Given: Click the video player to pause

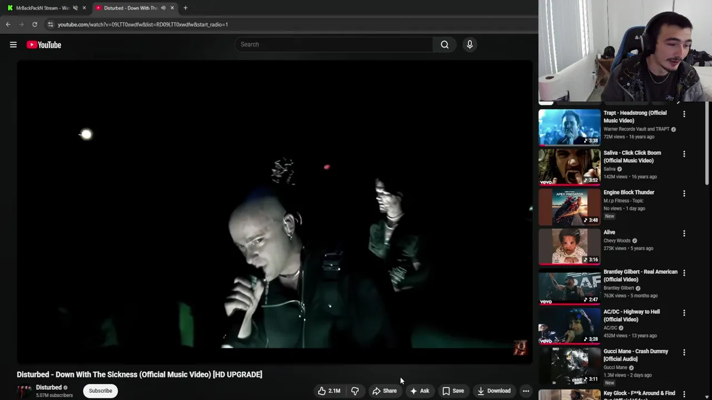Looking at the screenshot, I should click(275, 211).
